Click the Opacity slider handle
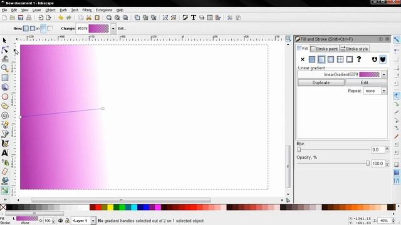This screenshot has width=401, height=225. click(x=368, y=163)
